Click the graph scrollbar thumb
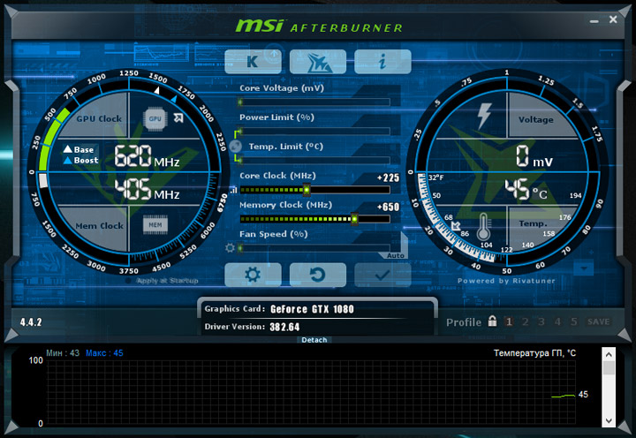This screenshot has height=438, width=636. click(609, 368)
